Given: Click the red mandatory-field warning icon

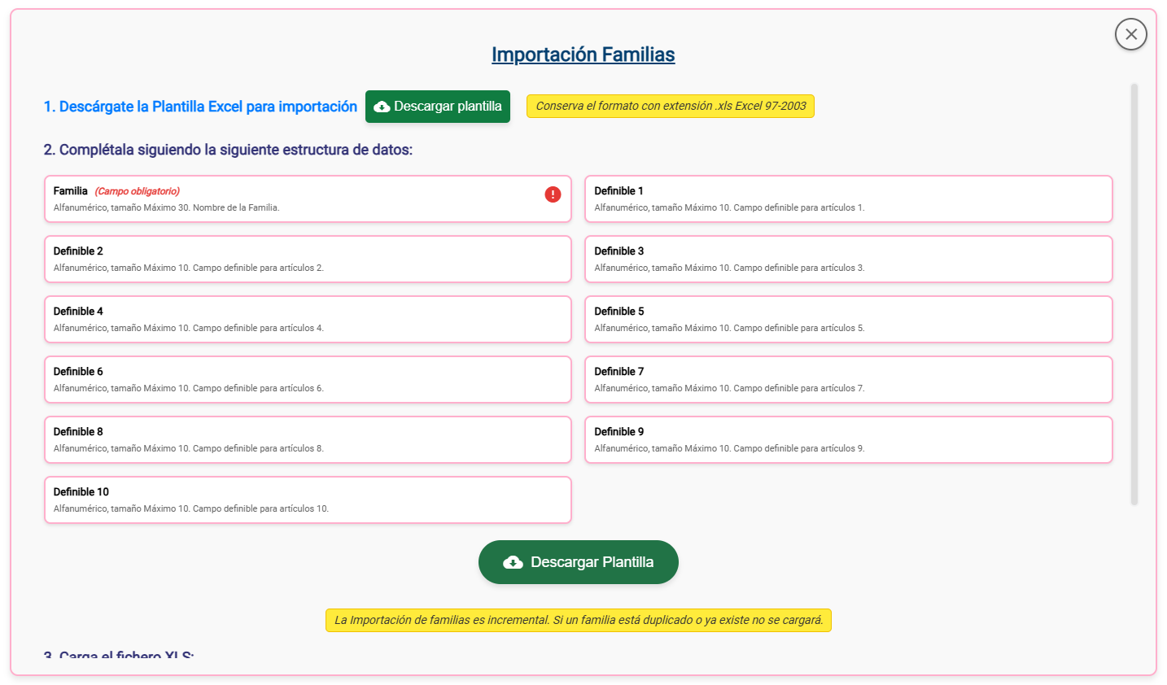Looking at the screenshot, I should pos(553,194).
